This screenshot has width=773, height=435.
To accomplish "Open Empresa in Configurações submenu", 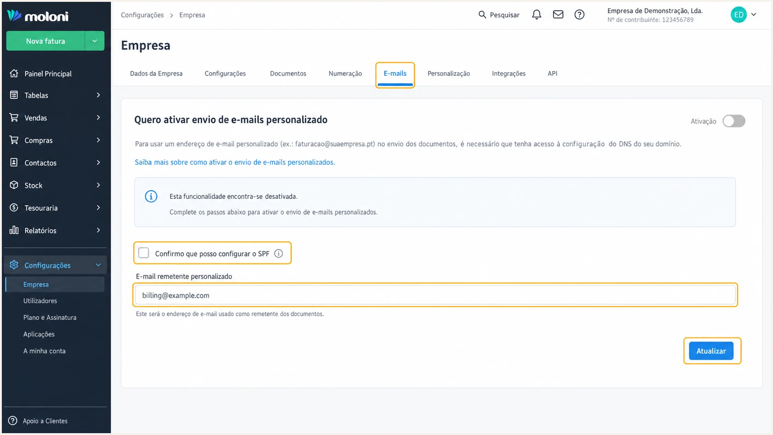I will (x=55, y=284).
